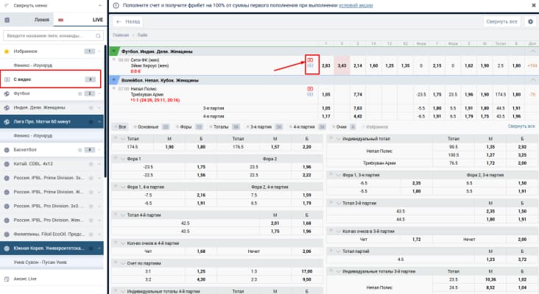Click the Анонс Live calendar icon

pos(7,279)
